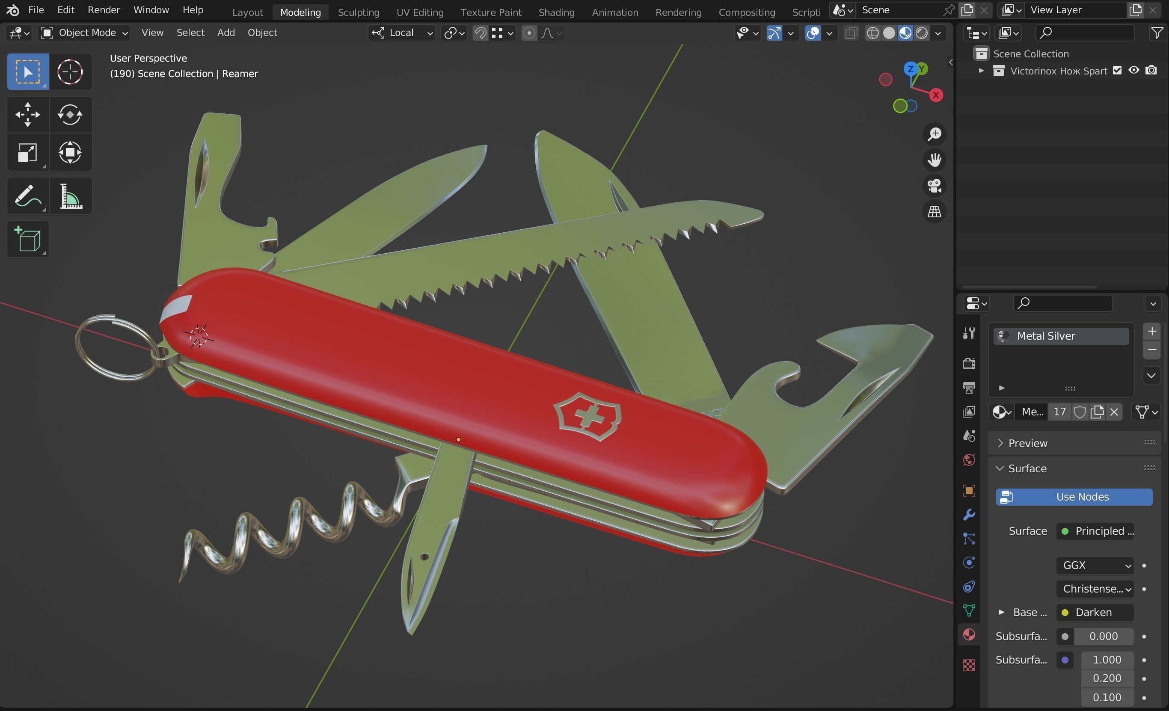
Task: Open the Physics properties tab
Action: (x=969, y=563)
